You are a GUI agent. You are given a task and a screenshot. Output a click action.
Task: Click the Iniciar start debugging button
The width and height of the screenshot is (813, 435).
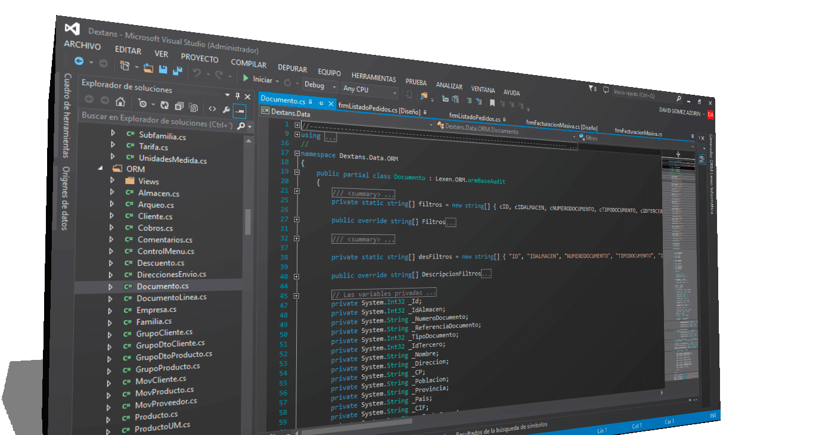[257, 79]
